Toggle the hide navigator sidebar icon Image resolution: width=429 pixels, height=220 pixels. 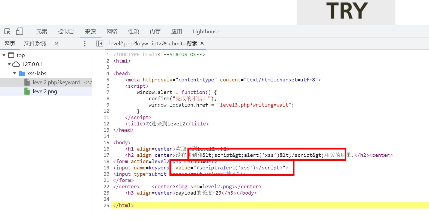pos(100,43)
